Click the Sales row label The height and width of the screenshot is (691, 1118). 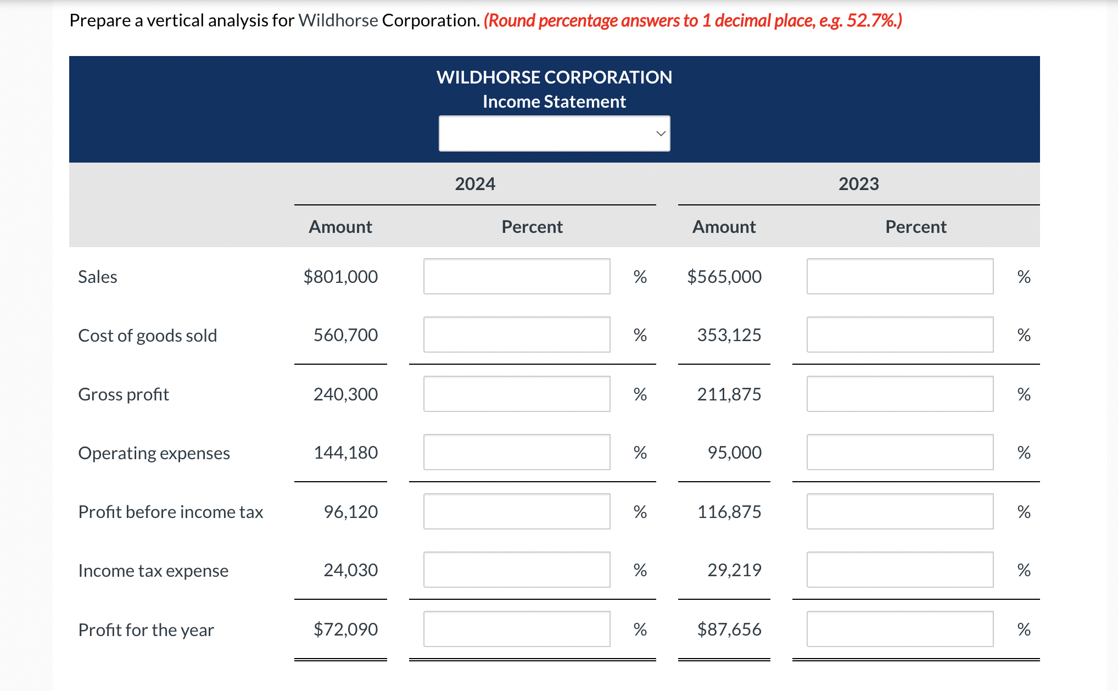coord(97,277)
